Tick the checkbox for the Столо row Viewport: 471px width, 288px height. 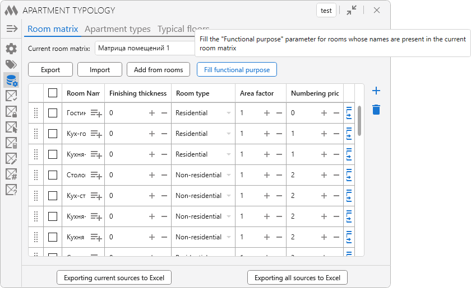53,175
